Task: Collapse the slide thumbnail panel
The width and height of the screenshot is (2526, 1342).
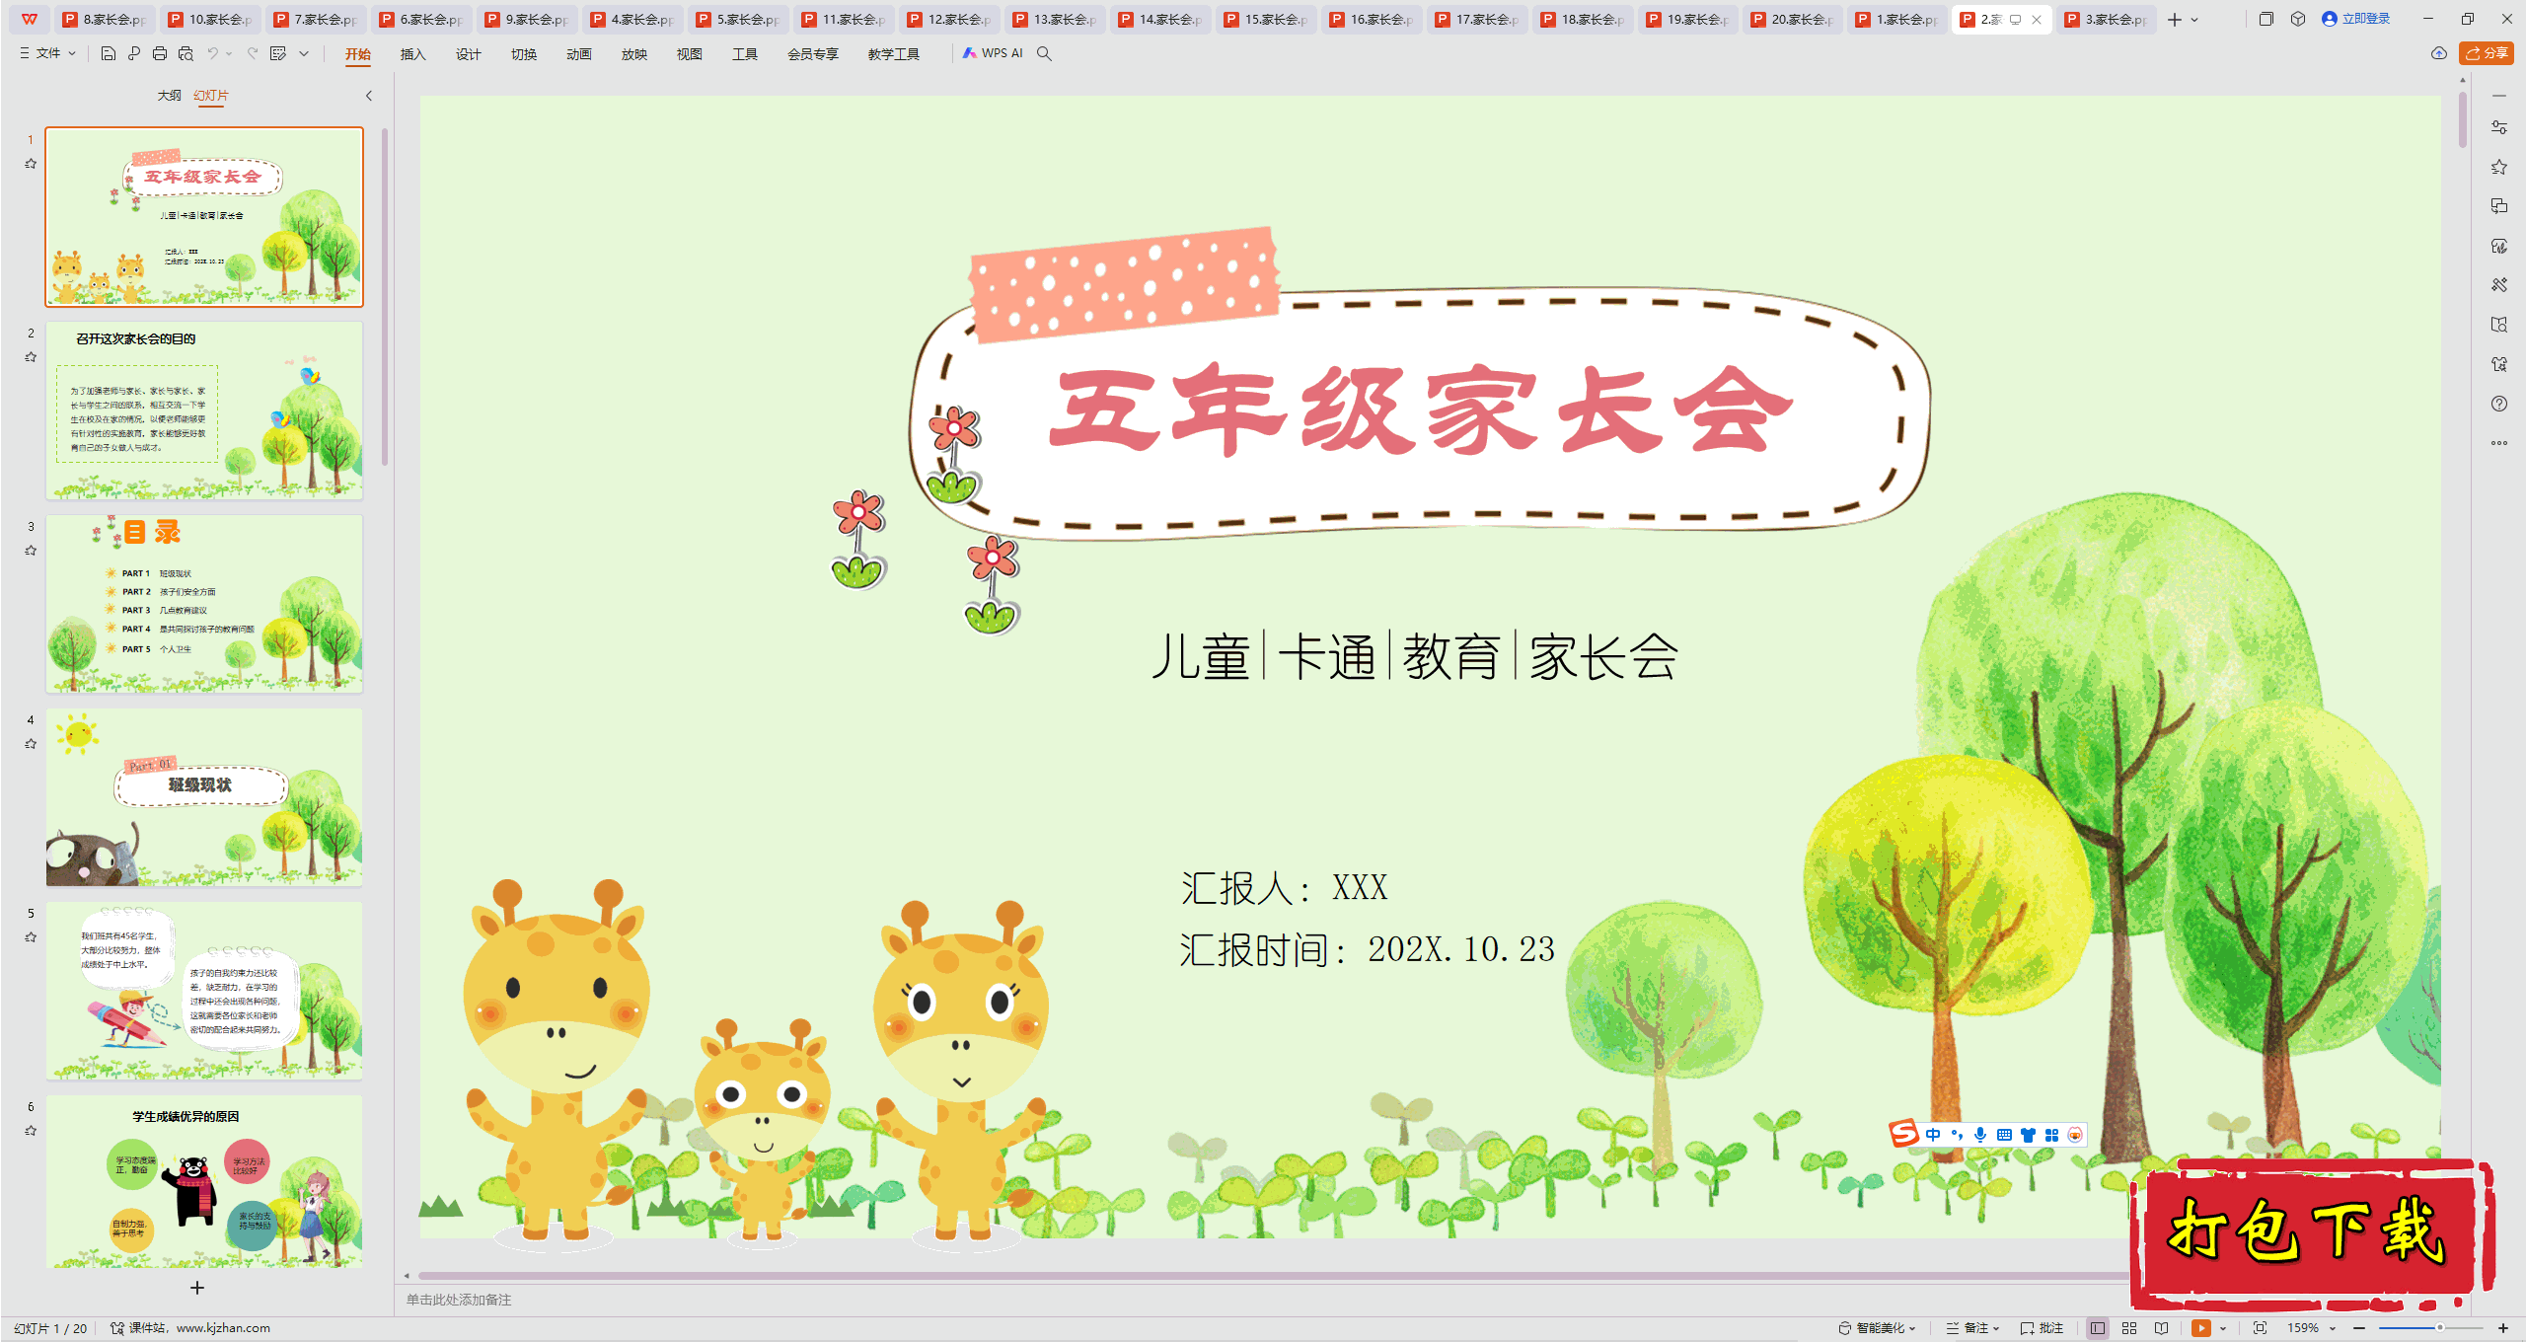Action: [369, 96]
